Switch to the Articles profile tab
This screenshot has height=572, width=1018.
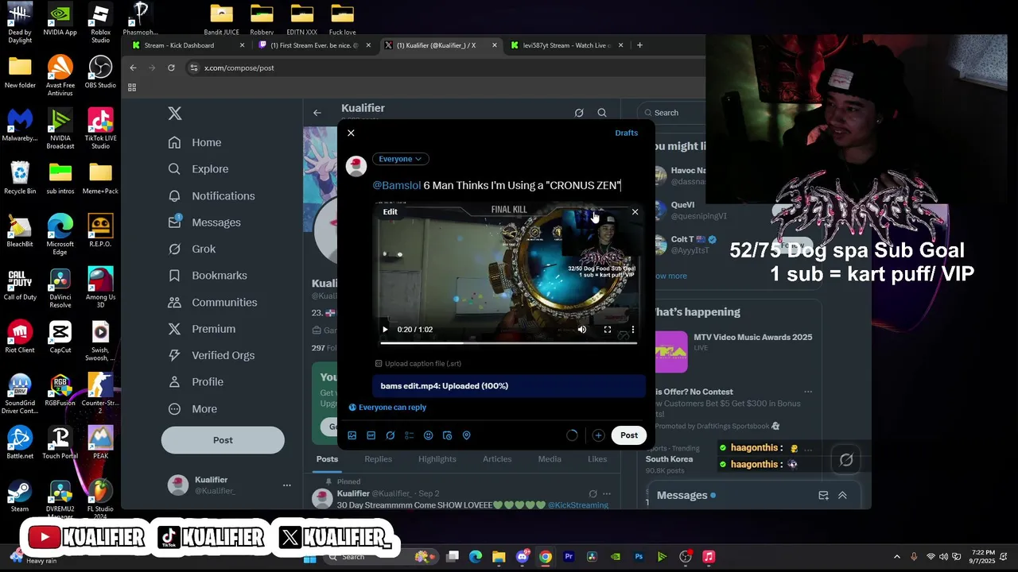(497, 459)
